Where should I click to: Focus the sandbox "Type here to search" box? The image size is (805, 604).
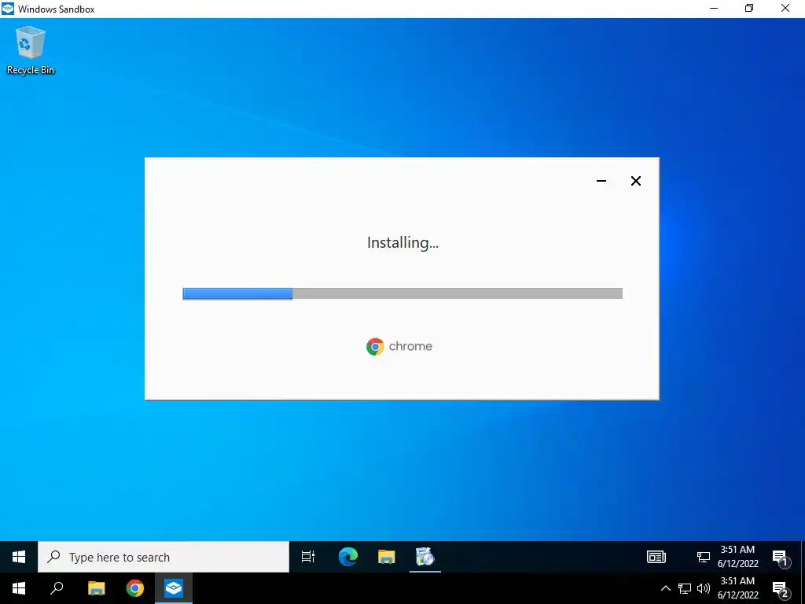164,557
